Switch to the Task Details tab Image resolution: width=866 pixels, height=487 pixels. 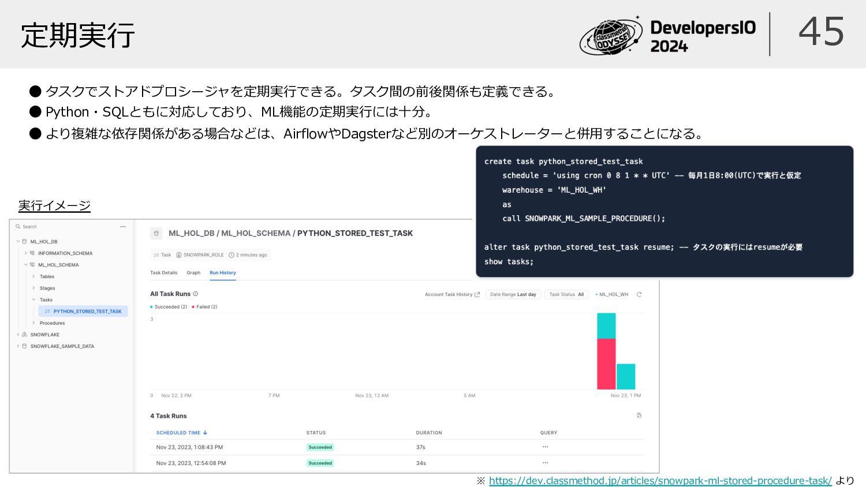pos(164,273)
